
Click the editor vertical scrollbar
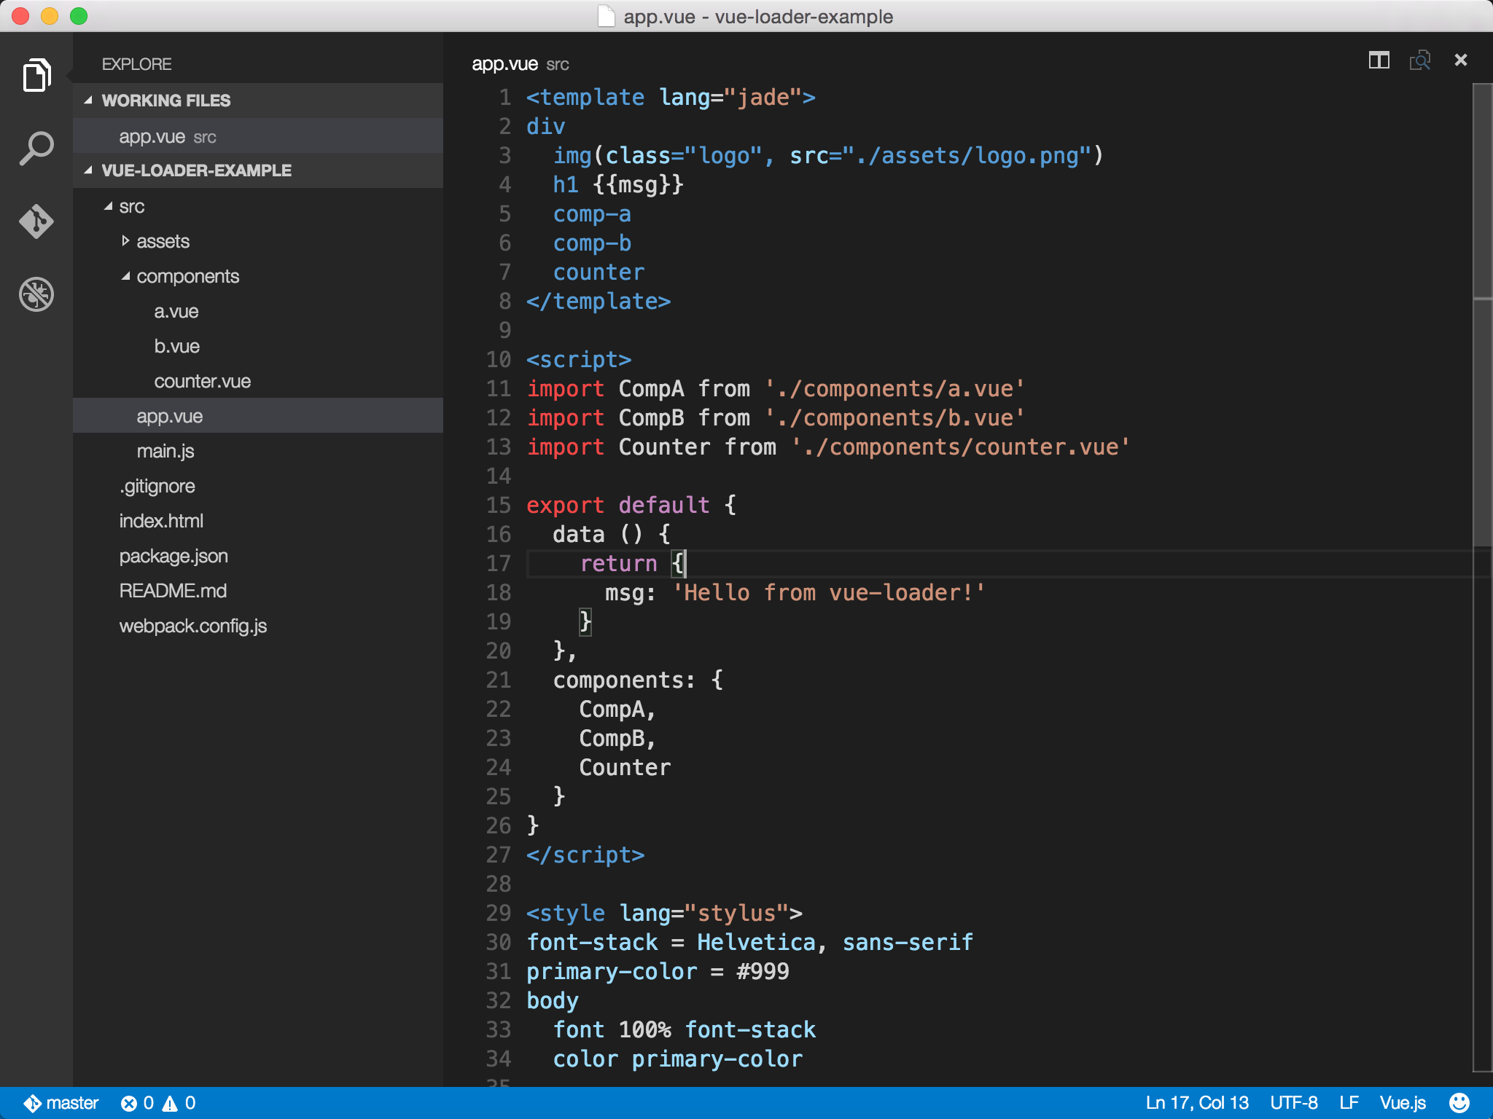(1482, 437)
